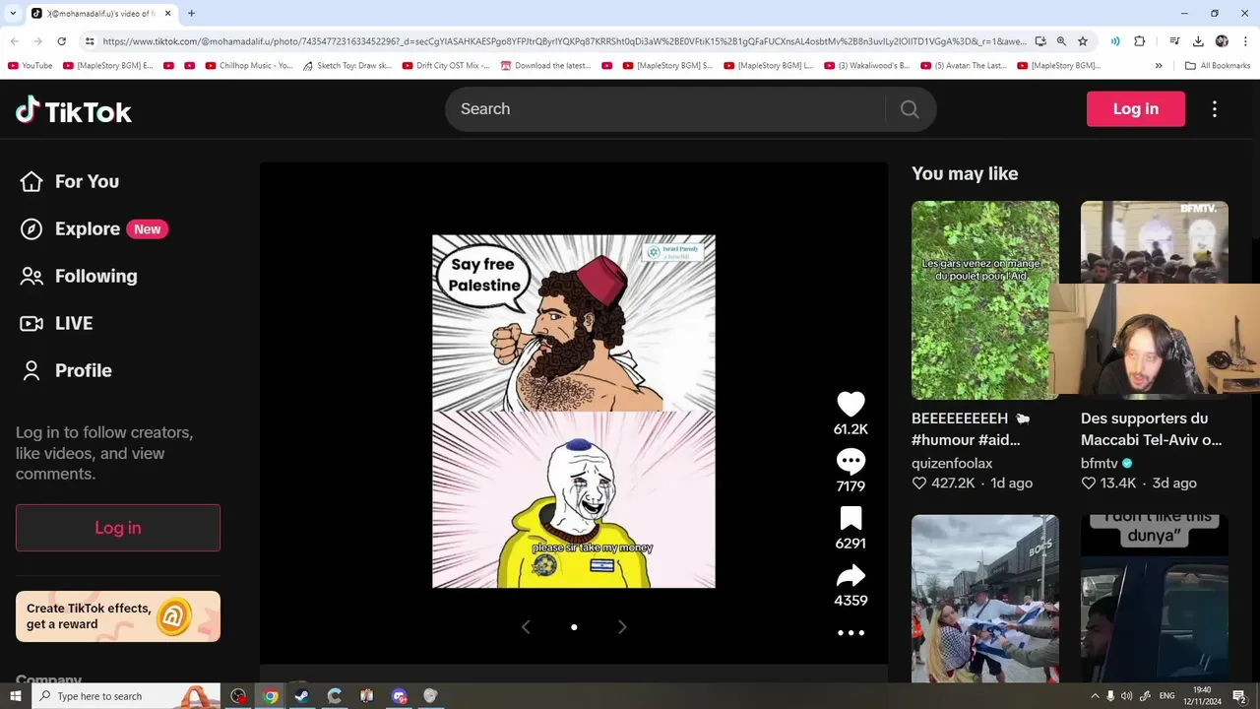The height and width of the screenshot is (709, 1260).
Task: Click the photo carousel dot indicator
Action: coord(574,627)
